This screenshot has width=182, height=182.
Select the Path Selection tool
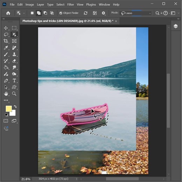(x=6, y=87)
